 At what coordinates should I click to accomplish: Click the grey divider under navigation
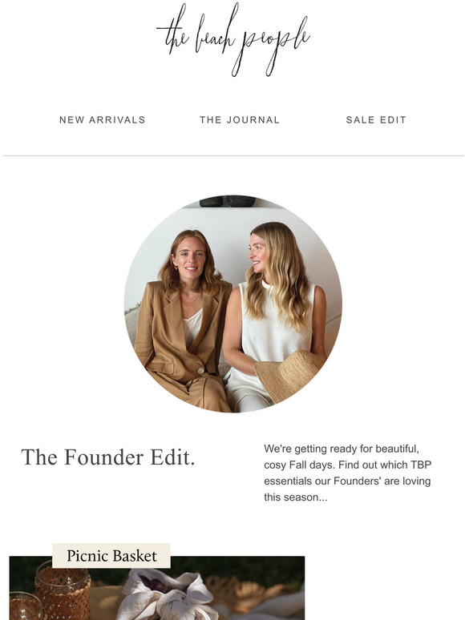coord(232,155)
